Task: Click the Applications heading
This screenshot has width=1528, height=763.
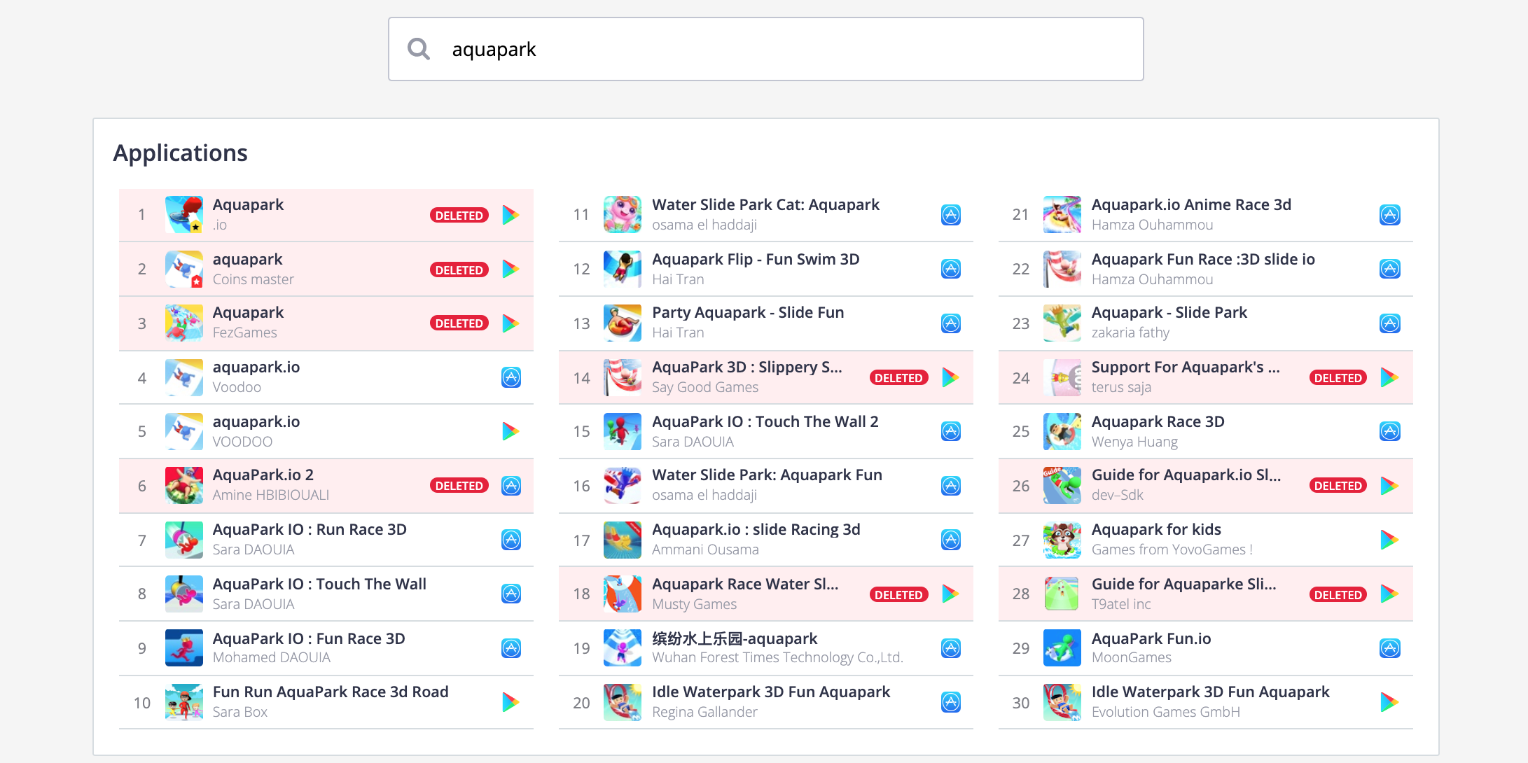Action: [181, 153]
